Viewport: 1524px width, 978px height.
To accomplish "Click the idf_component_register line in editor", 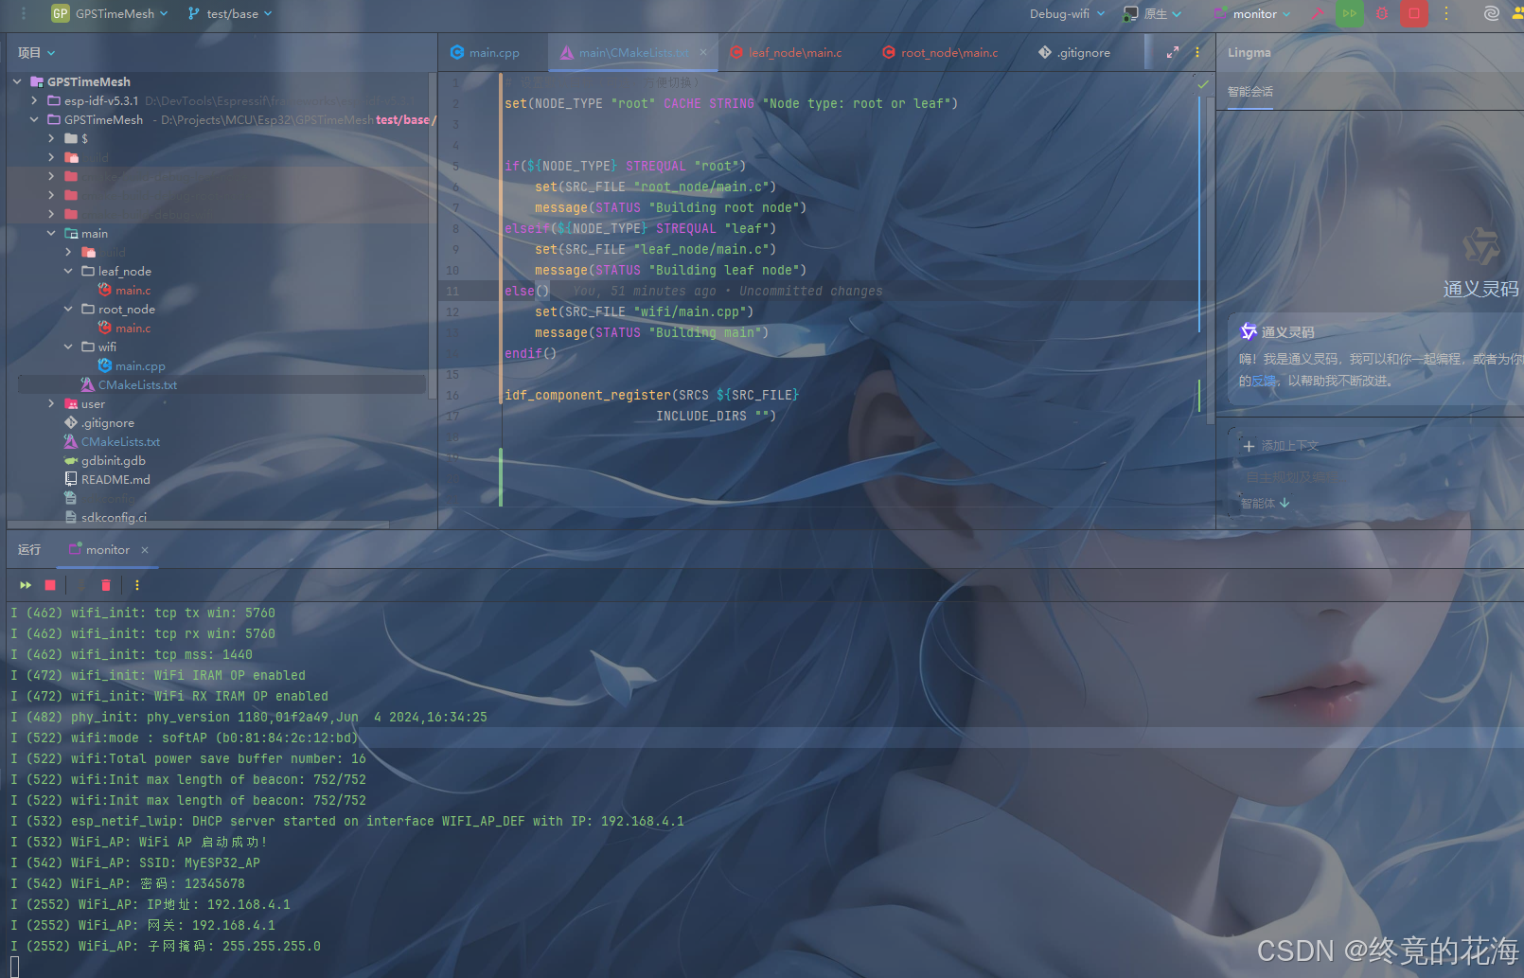I will (651, 395).
